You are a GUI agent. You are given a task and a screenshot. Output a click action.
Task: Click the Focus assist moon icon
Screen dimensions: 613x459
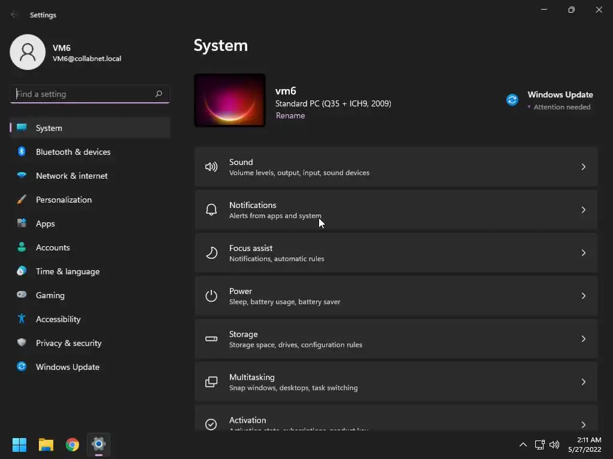211,253
